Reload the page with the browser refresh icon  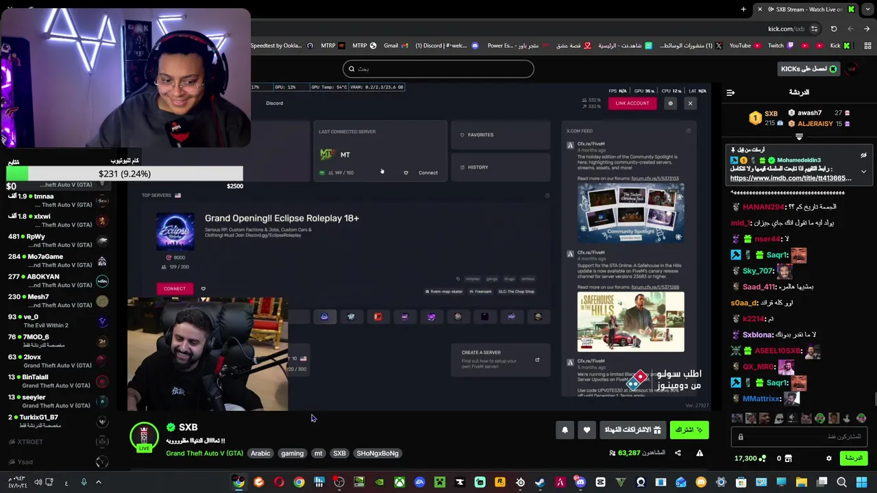(x=834, y=29)
